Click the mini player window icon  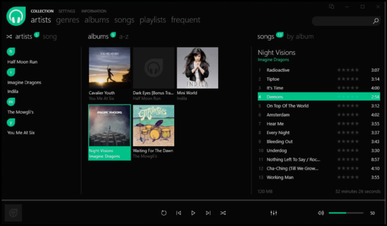click(331, 7)
